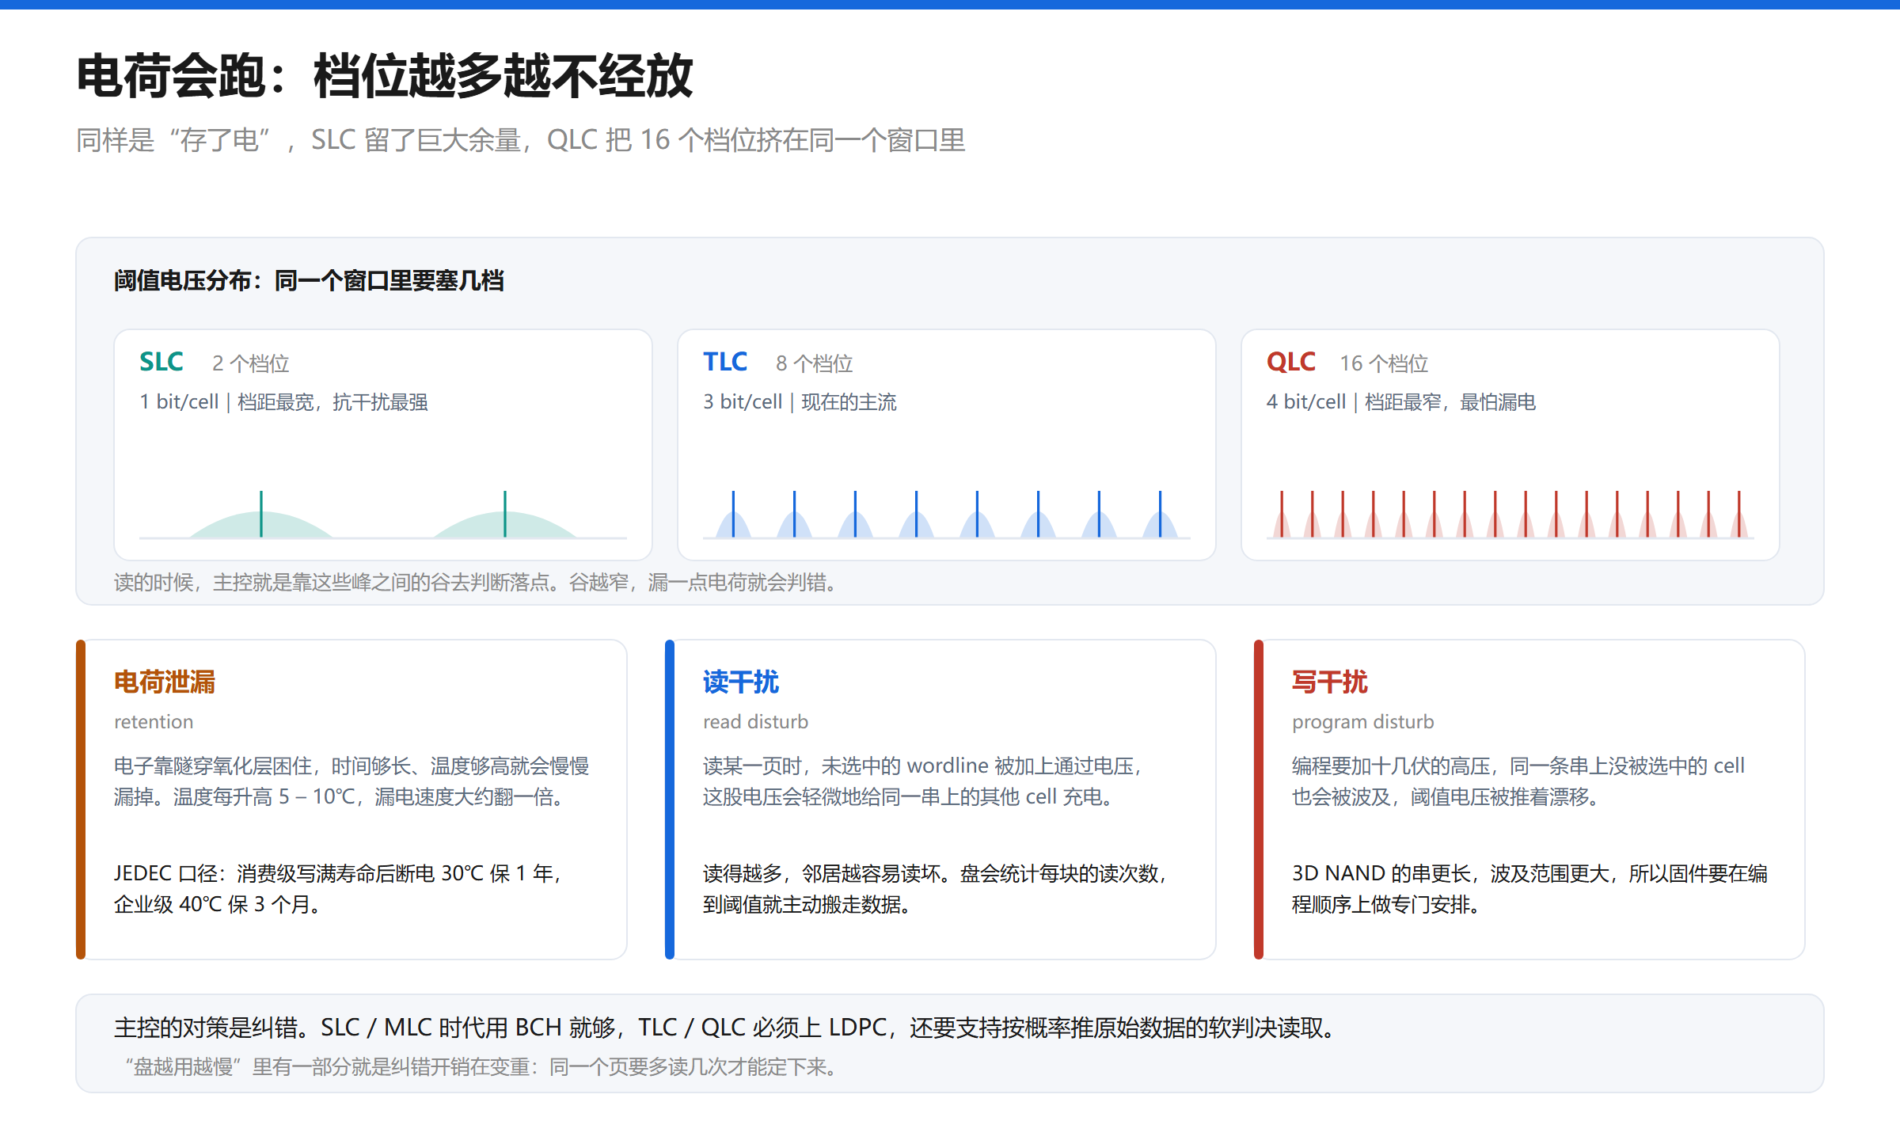
Task: Click the footnote starting “盘越用越慢”
Action: point(480,1067)
